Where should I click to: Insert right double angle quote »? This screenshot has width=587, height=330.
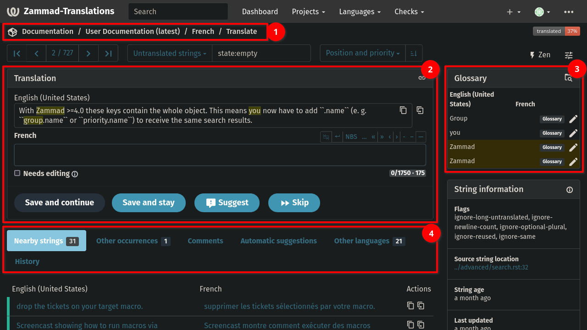point(382,137)
